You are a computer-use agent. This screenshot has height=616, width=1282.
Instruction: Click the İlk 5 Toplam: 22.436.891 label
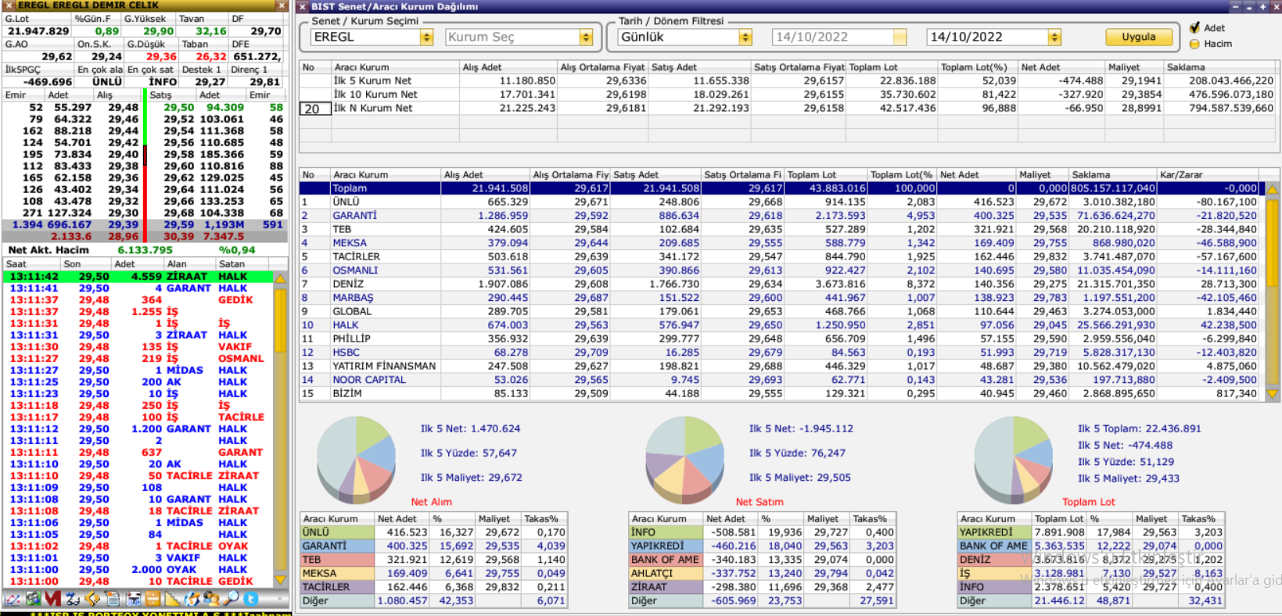coord(1139,428)
